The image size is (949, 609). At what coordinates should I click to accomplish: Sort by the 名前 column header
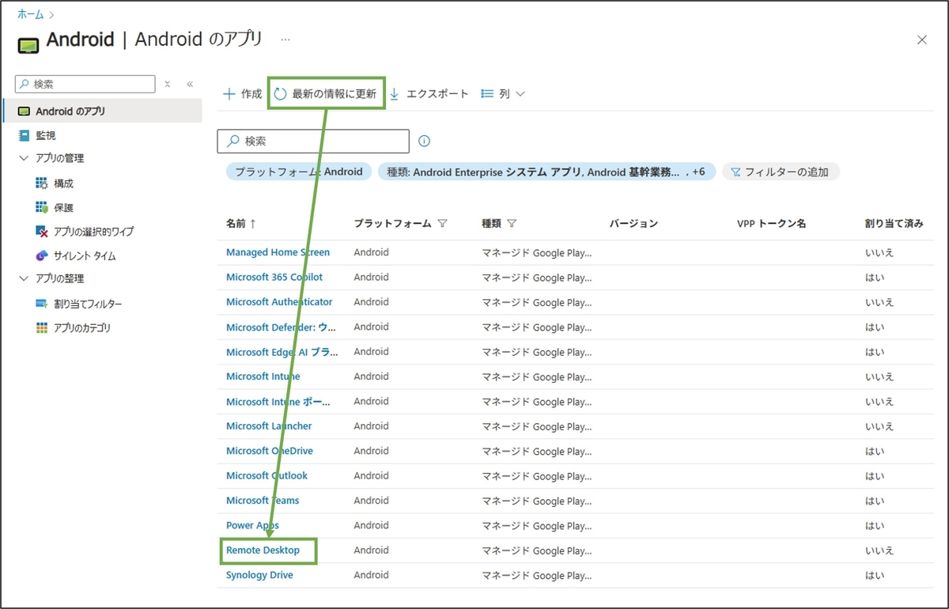240,224
